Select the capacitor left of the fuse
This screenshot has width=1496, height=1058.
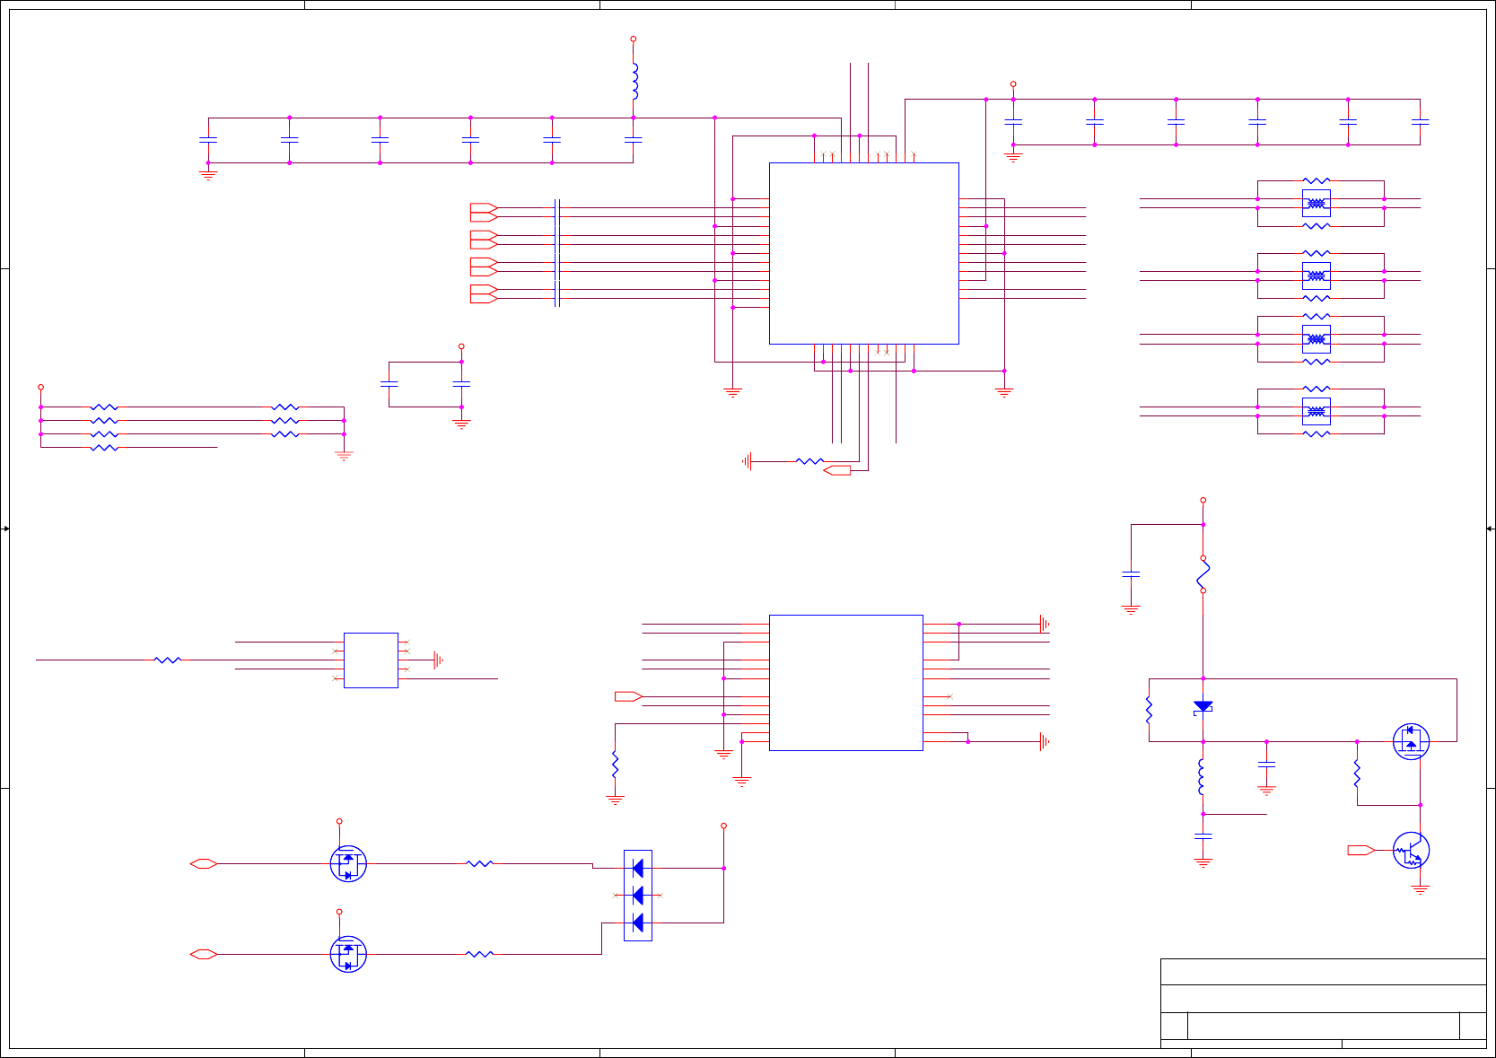coord(1131,573)
